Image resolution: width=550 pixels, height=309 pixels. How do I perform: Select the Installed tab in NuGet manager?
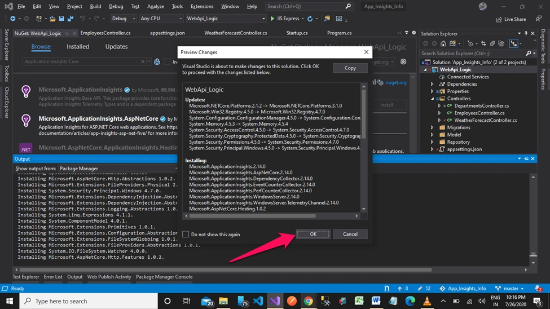pos(78,47)
